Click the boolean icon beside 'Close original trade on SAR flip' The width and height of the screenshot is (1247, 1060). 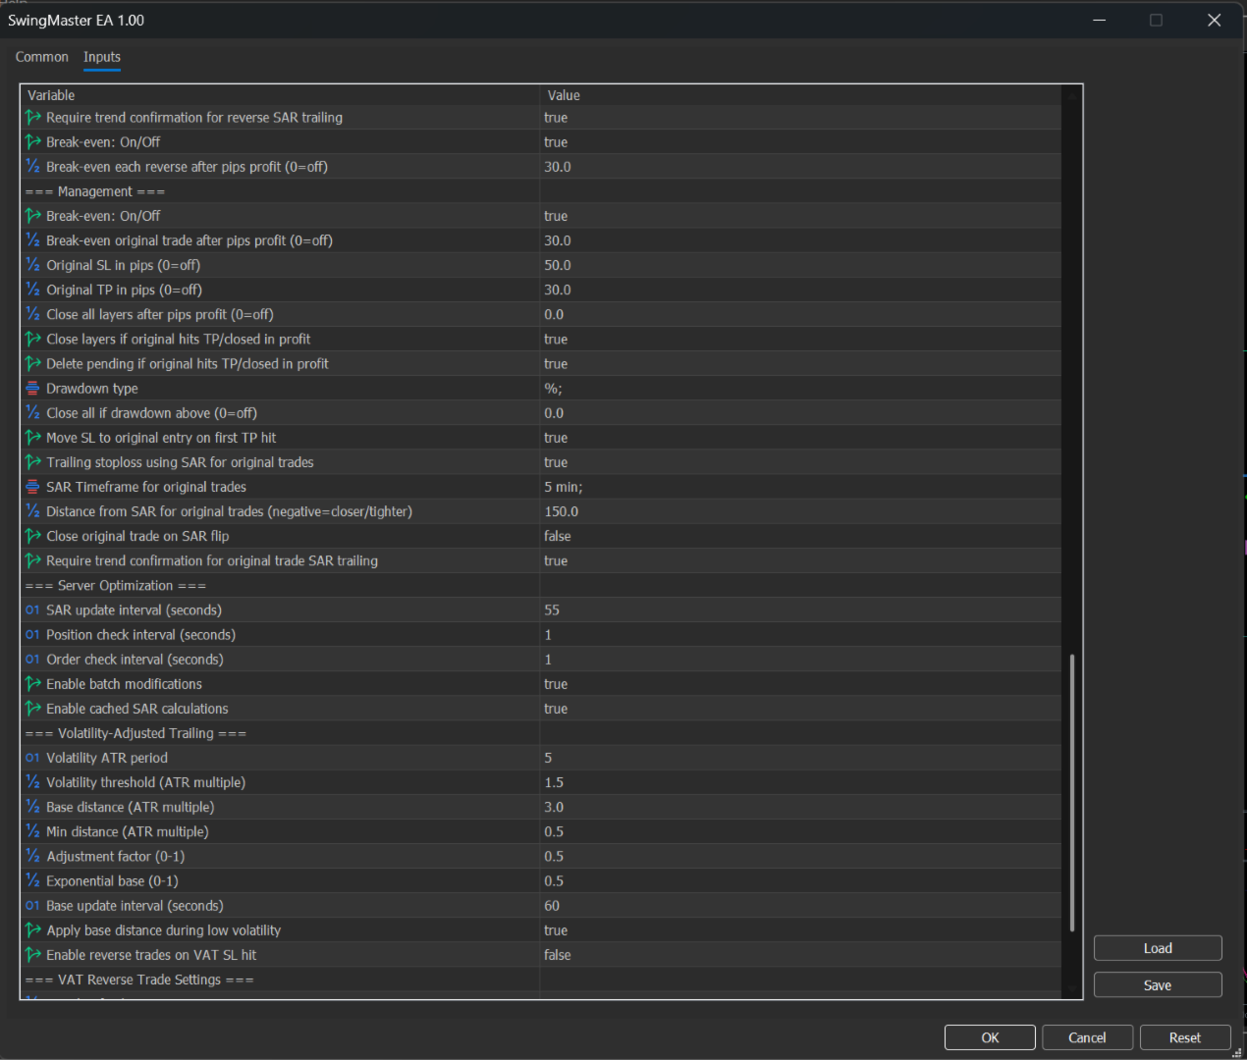(x=32, y=536)
